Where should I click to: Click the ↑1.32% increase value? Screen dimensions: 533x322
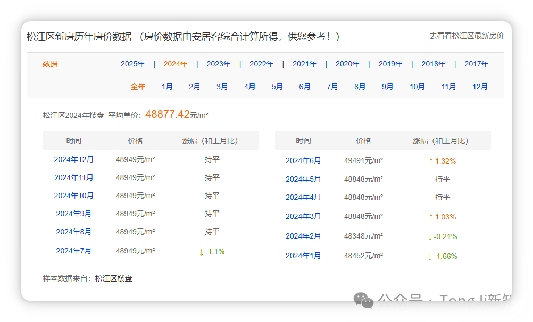(x=442, y=162)
